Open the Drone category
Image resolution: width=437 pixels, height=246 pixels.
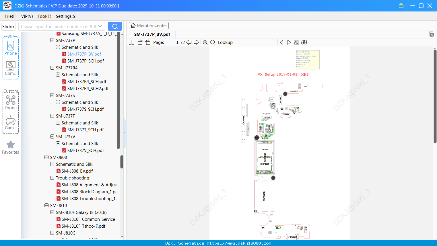tap(11, 102)
